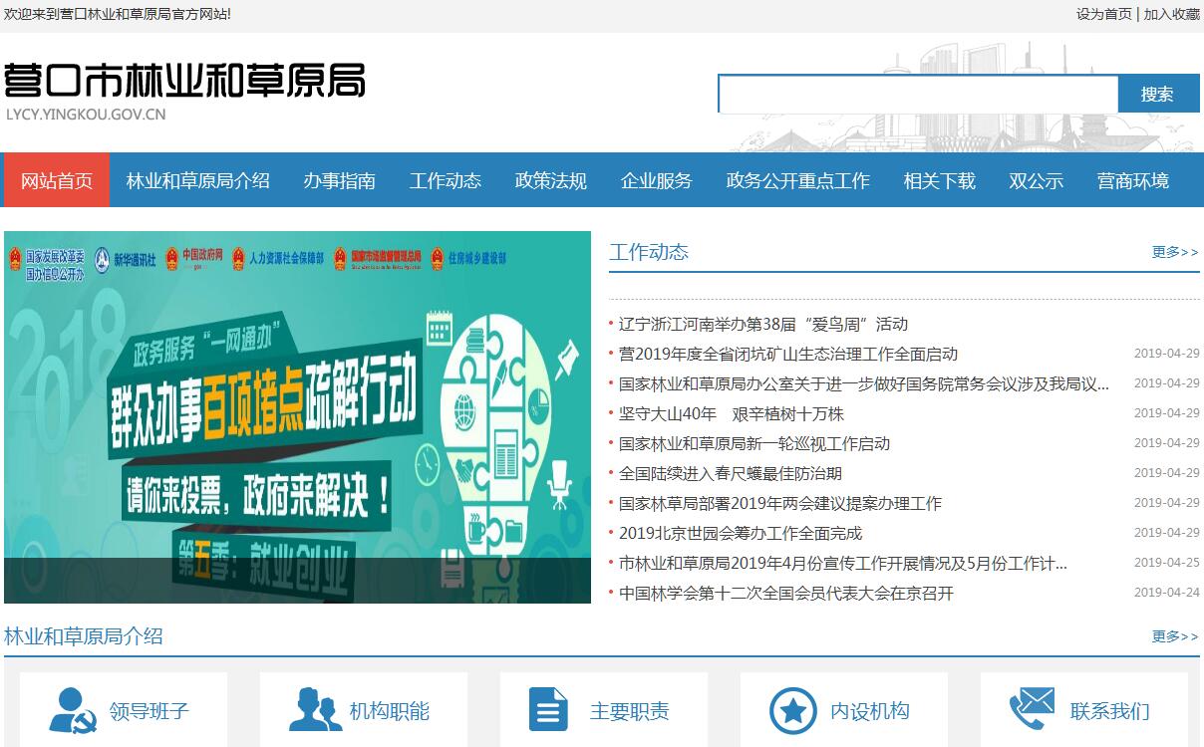Go to 政策法规 in navigation bar
The width and height of the screenshot is (1204, 747).
(551, 180)
